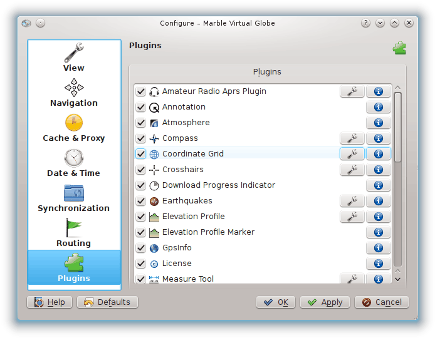Configure the Measure Tool plugin
Screen dimensions: 435x338
[x=352, y=279]
